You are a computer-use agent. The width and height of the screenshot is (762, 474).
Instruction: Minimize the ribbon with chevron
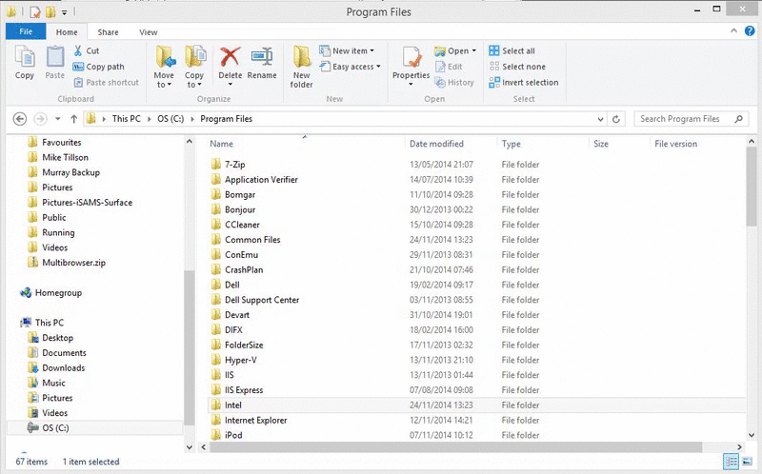733,31
